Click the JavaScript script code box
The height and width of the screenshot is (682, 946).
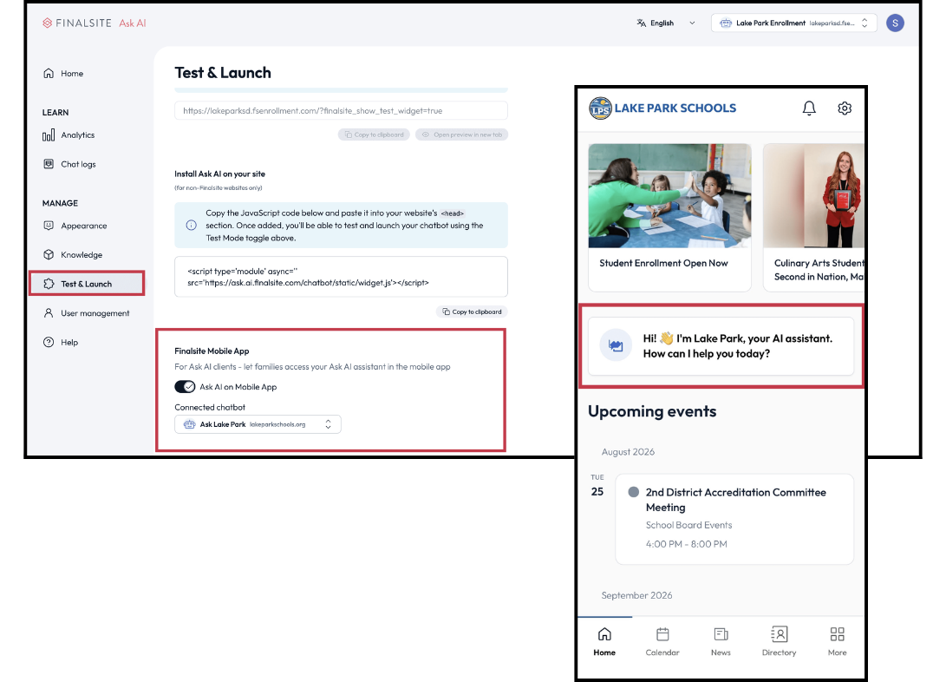pos(341,277)
